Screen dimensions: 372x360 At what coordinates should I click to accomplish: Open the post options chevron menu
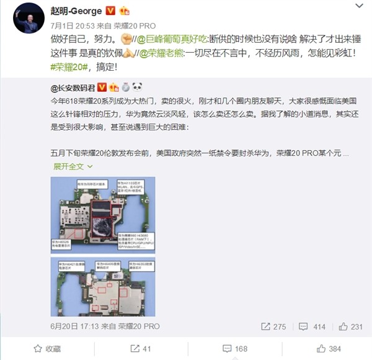point(359,6)
